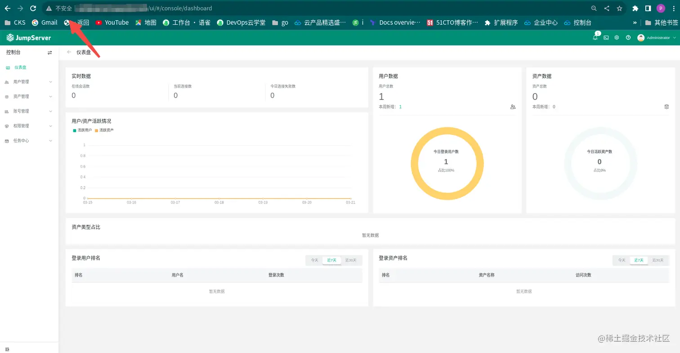Click the 登录次数 column header
This screenshot has height=353, width=680.
pos(276,275)
